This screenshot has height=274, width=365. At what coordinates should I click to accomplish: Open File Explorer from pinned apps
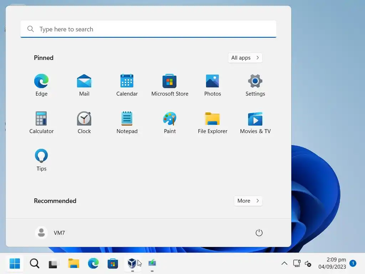[212, 123]
